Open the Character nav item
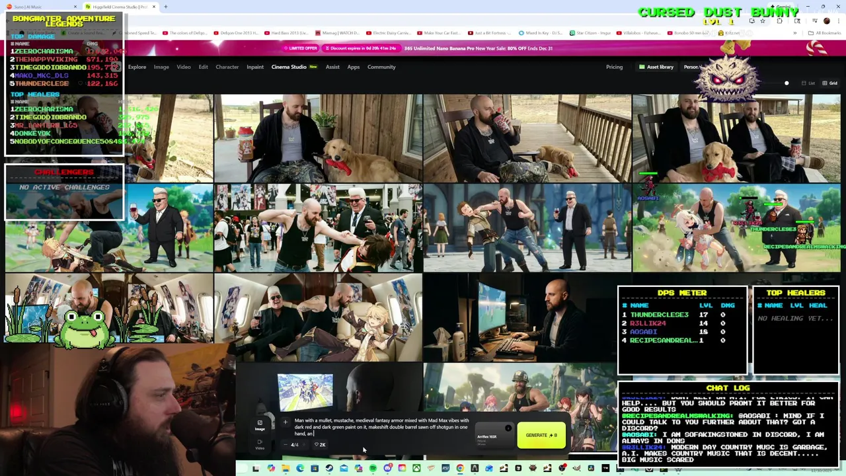 tap(227, 67)
